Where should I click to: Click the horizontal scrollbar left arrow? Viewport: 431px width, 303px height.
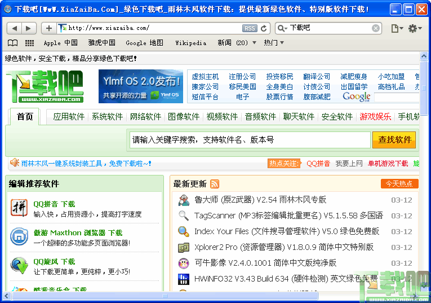pyautogui.click(x=7, y=296)
